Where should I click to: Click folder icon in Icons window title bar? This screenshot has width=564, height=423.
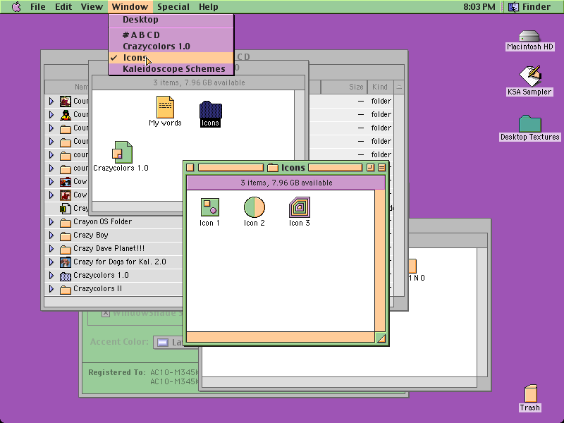[x=273, y=168]
